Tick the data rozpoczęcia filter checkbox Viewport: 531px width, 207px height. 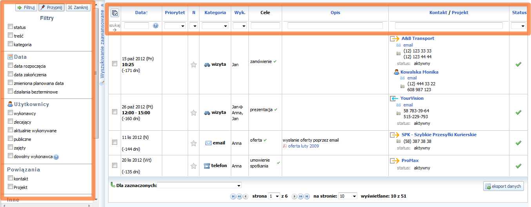pyautogui.click(x=10, y=66)
